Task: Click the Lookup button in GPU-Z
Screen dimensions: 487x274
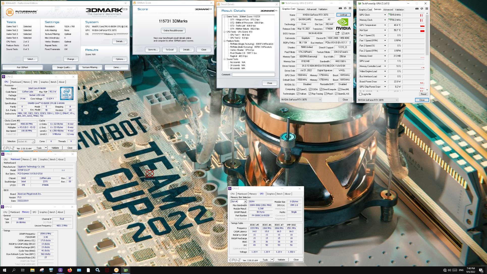Action: (x=343, y=15)
